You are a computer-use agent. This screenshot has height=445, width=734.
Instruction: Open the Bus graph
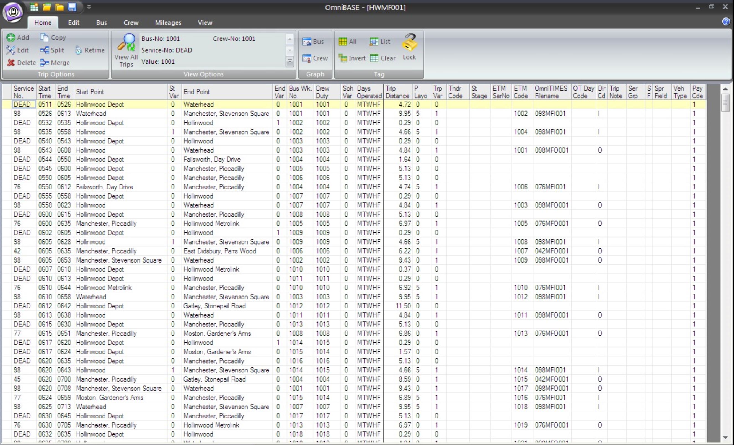coord(314,42)
